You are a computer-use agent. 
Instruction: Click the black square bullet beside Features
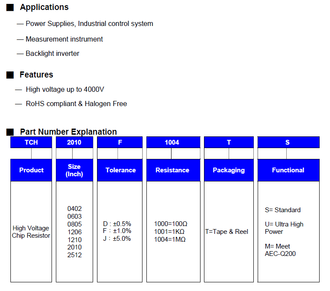point(10,75)
